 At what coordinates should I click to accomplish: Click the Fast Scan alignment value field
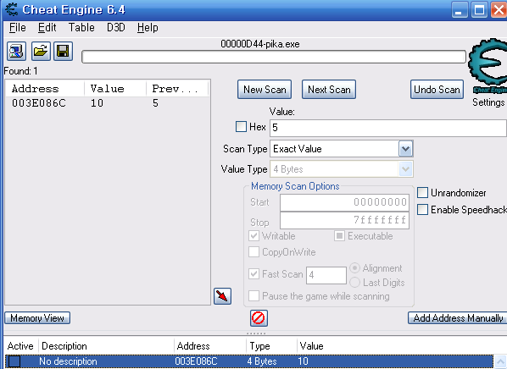coord(326,275)
